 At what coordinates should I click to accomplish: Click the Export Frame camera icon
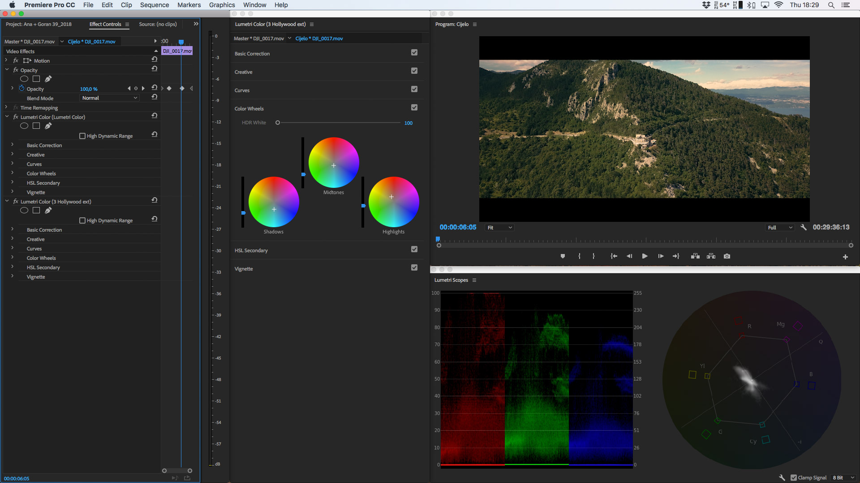(x=727, y=256)
